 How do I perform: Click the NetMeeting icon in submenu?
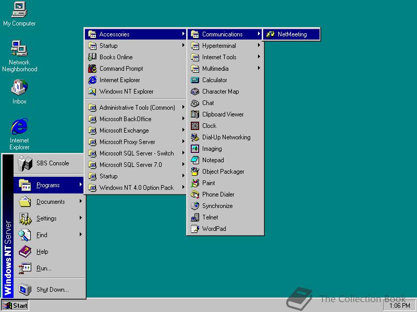click(x=271, y=34)
